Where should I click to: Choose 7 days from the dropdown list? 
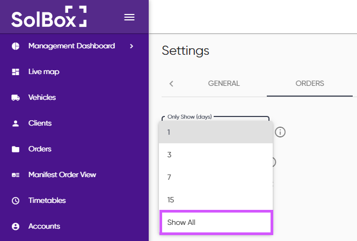[x=216, y=177]
